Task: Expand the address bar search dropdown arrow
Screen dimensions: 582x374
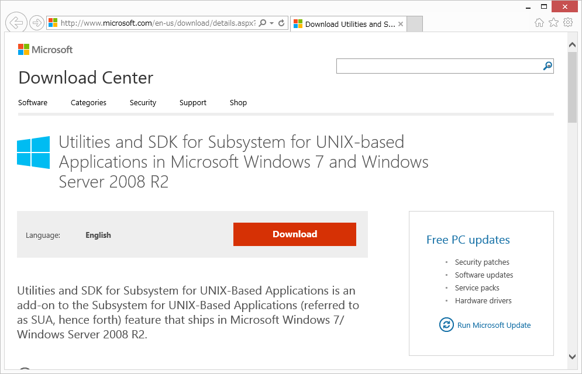Action: click(x=271, y=23)
